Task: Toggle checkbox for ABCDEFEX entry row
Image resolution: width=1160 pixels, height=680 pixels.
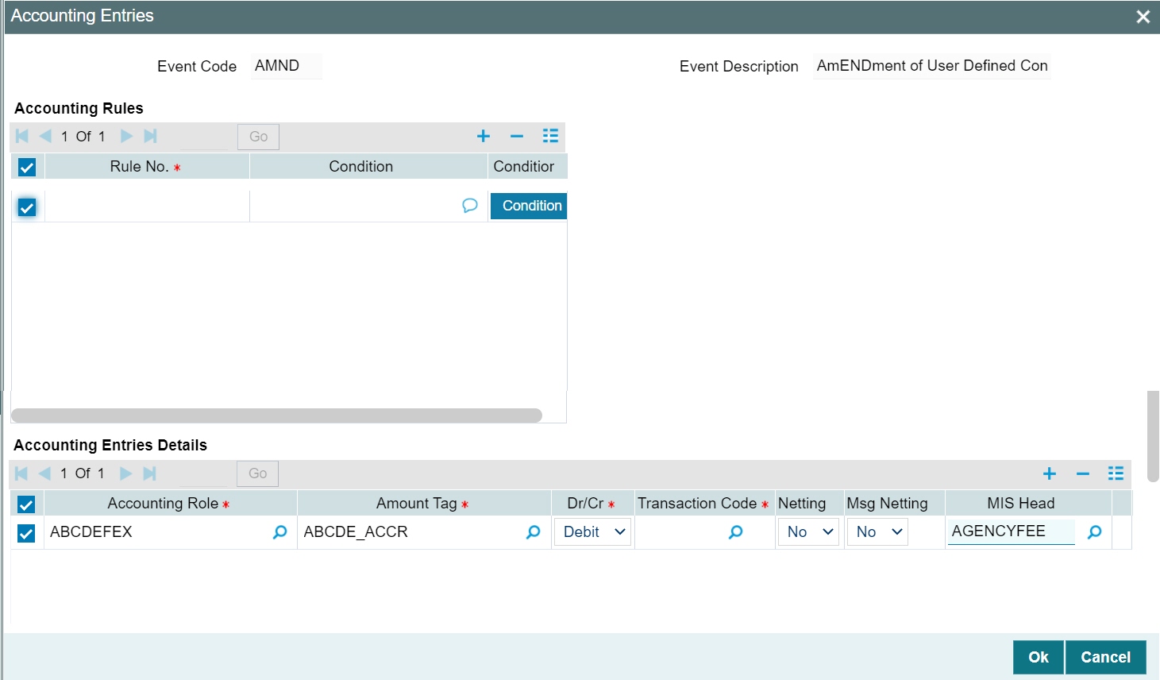Action: (x=26, y=533)
